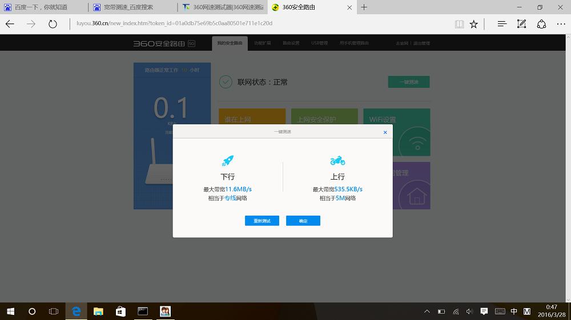Click the rocket icon above 下行
The image size is (571, 320).
228,160
